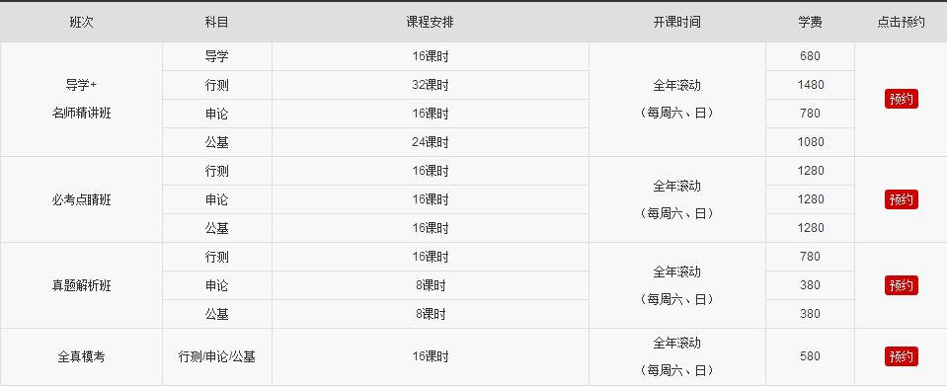Click the 行测/申论/公基 subject cell
Screen dimensions: 947x387
[217, 356]
